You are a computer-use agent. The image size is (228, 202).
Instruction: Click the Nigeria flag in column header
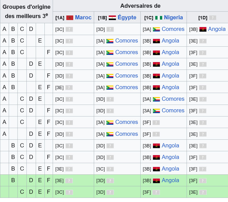159,18
